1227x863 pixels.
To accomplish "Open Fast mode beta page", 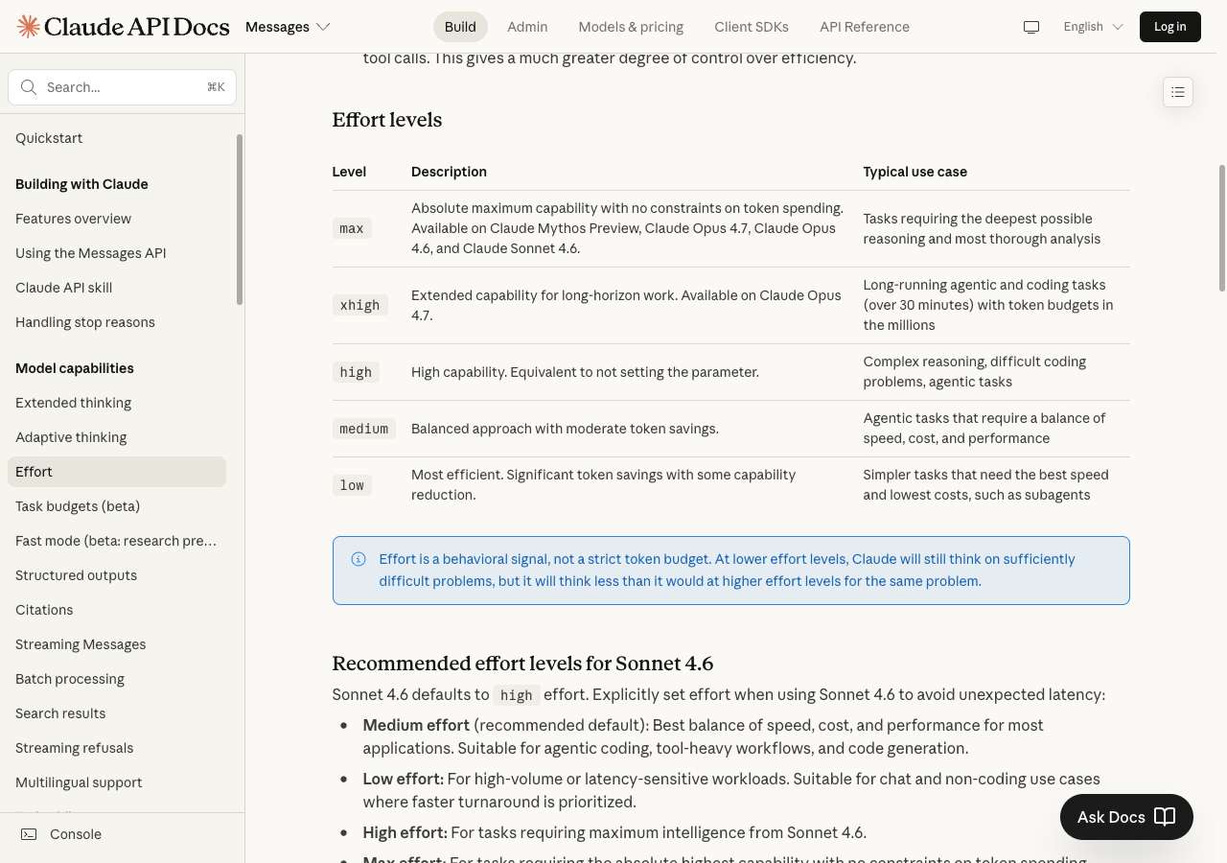I will (x=116, y=541).
